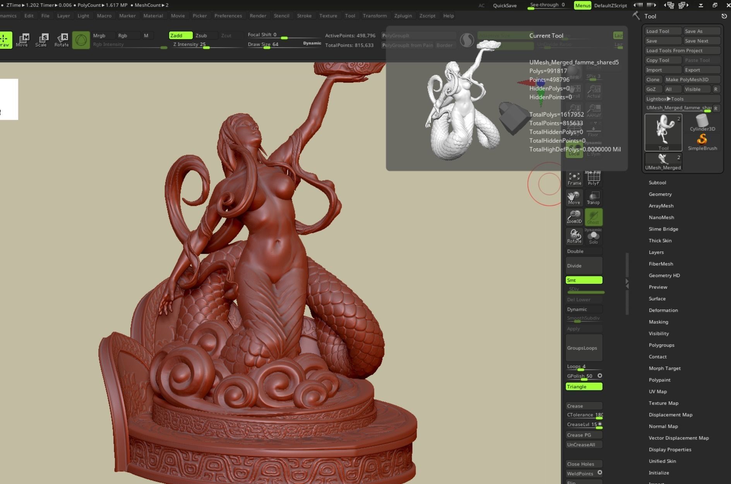This screenshot has height=484, width=731.
Task: Click the Tool palette hammer icon
Action: coord(636,16)
